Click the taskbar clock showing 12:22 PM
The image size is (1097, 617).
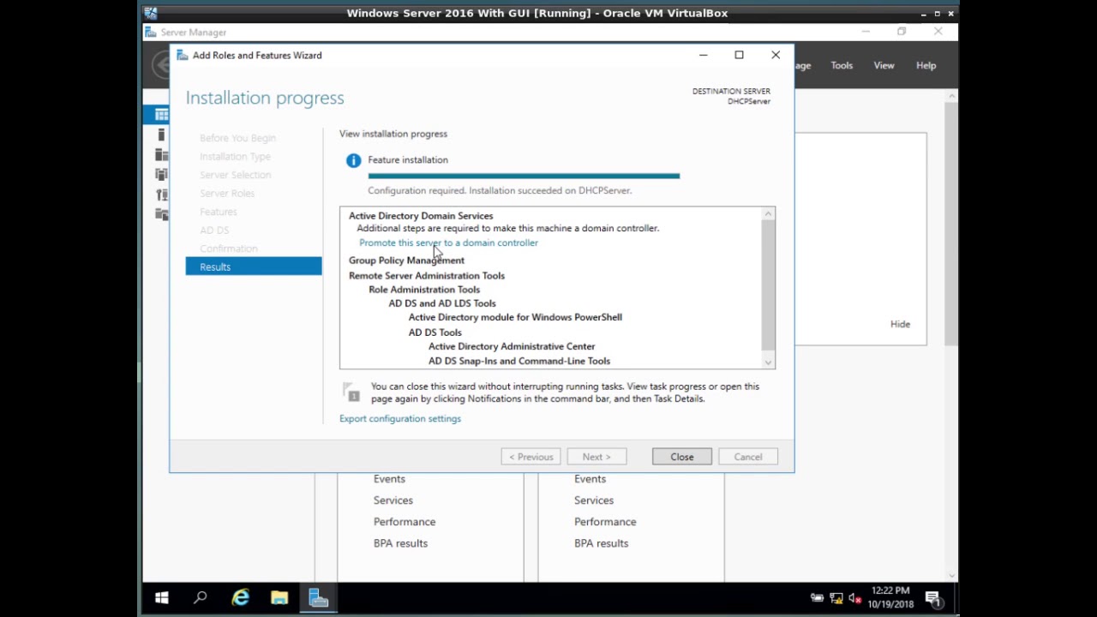890,598
